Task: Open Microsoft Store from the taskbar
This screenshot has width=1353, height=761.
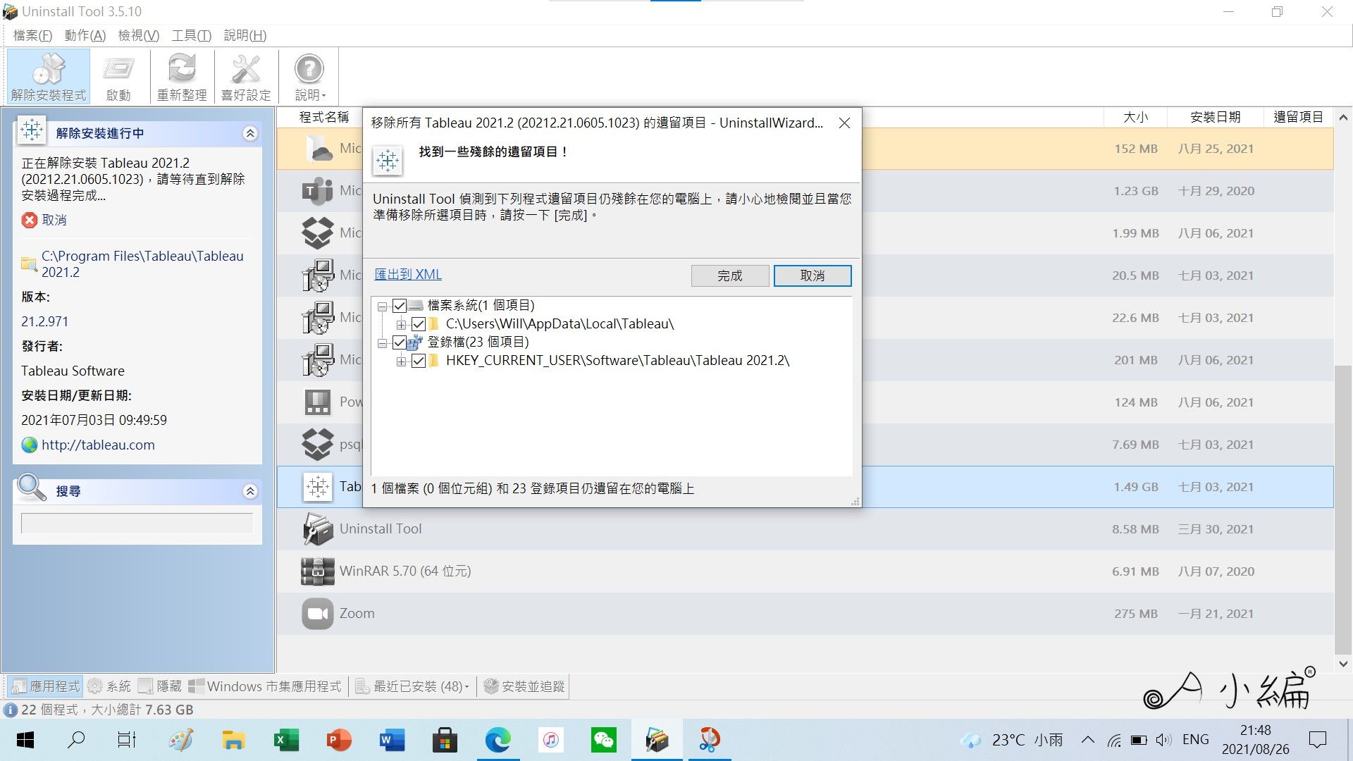Action: 445,740
